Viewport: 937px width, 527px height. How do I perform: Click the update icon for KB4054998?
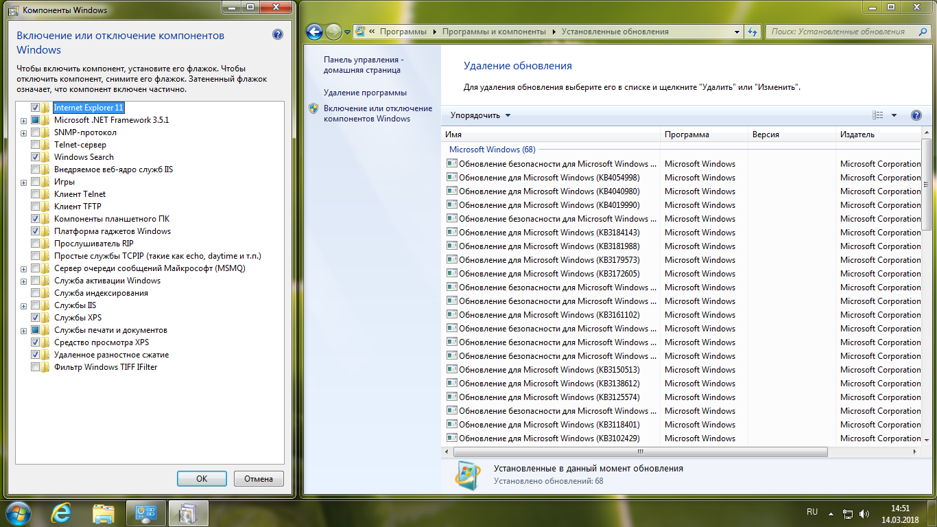click(x=451, y=178)
